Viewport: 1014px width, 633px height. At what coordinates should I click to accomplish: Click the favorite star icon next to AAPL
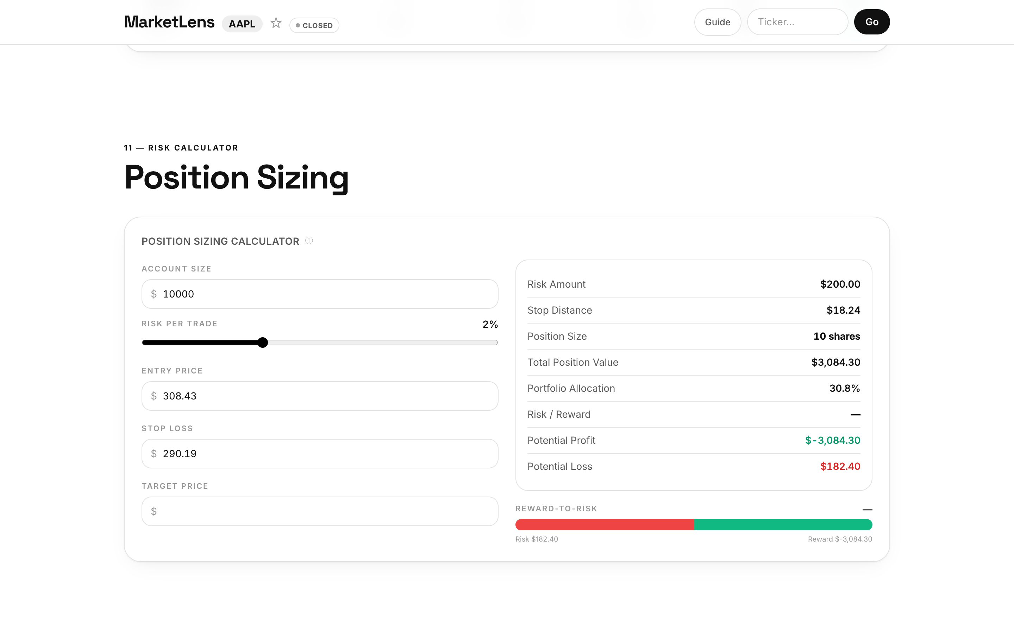[276, 23]
